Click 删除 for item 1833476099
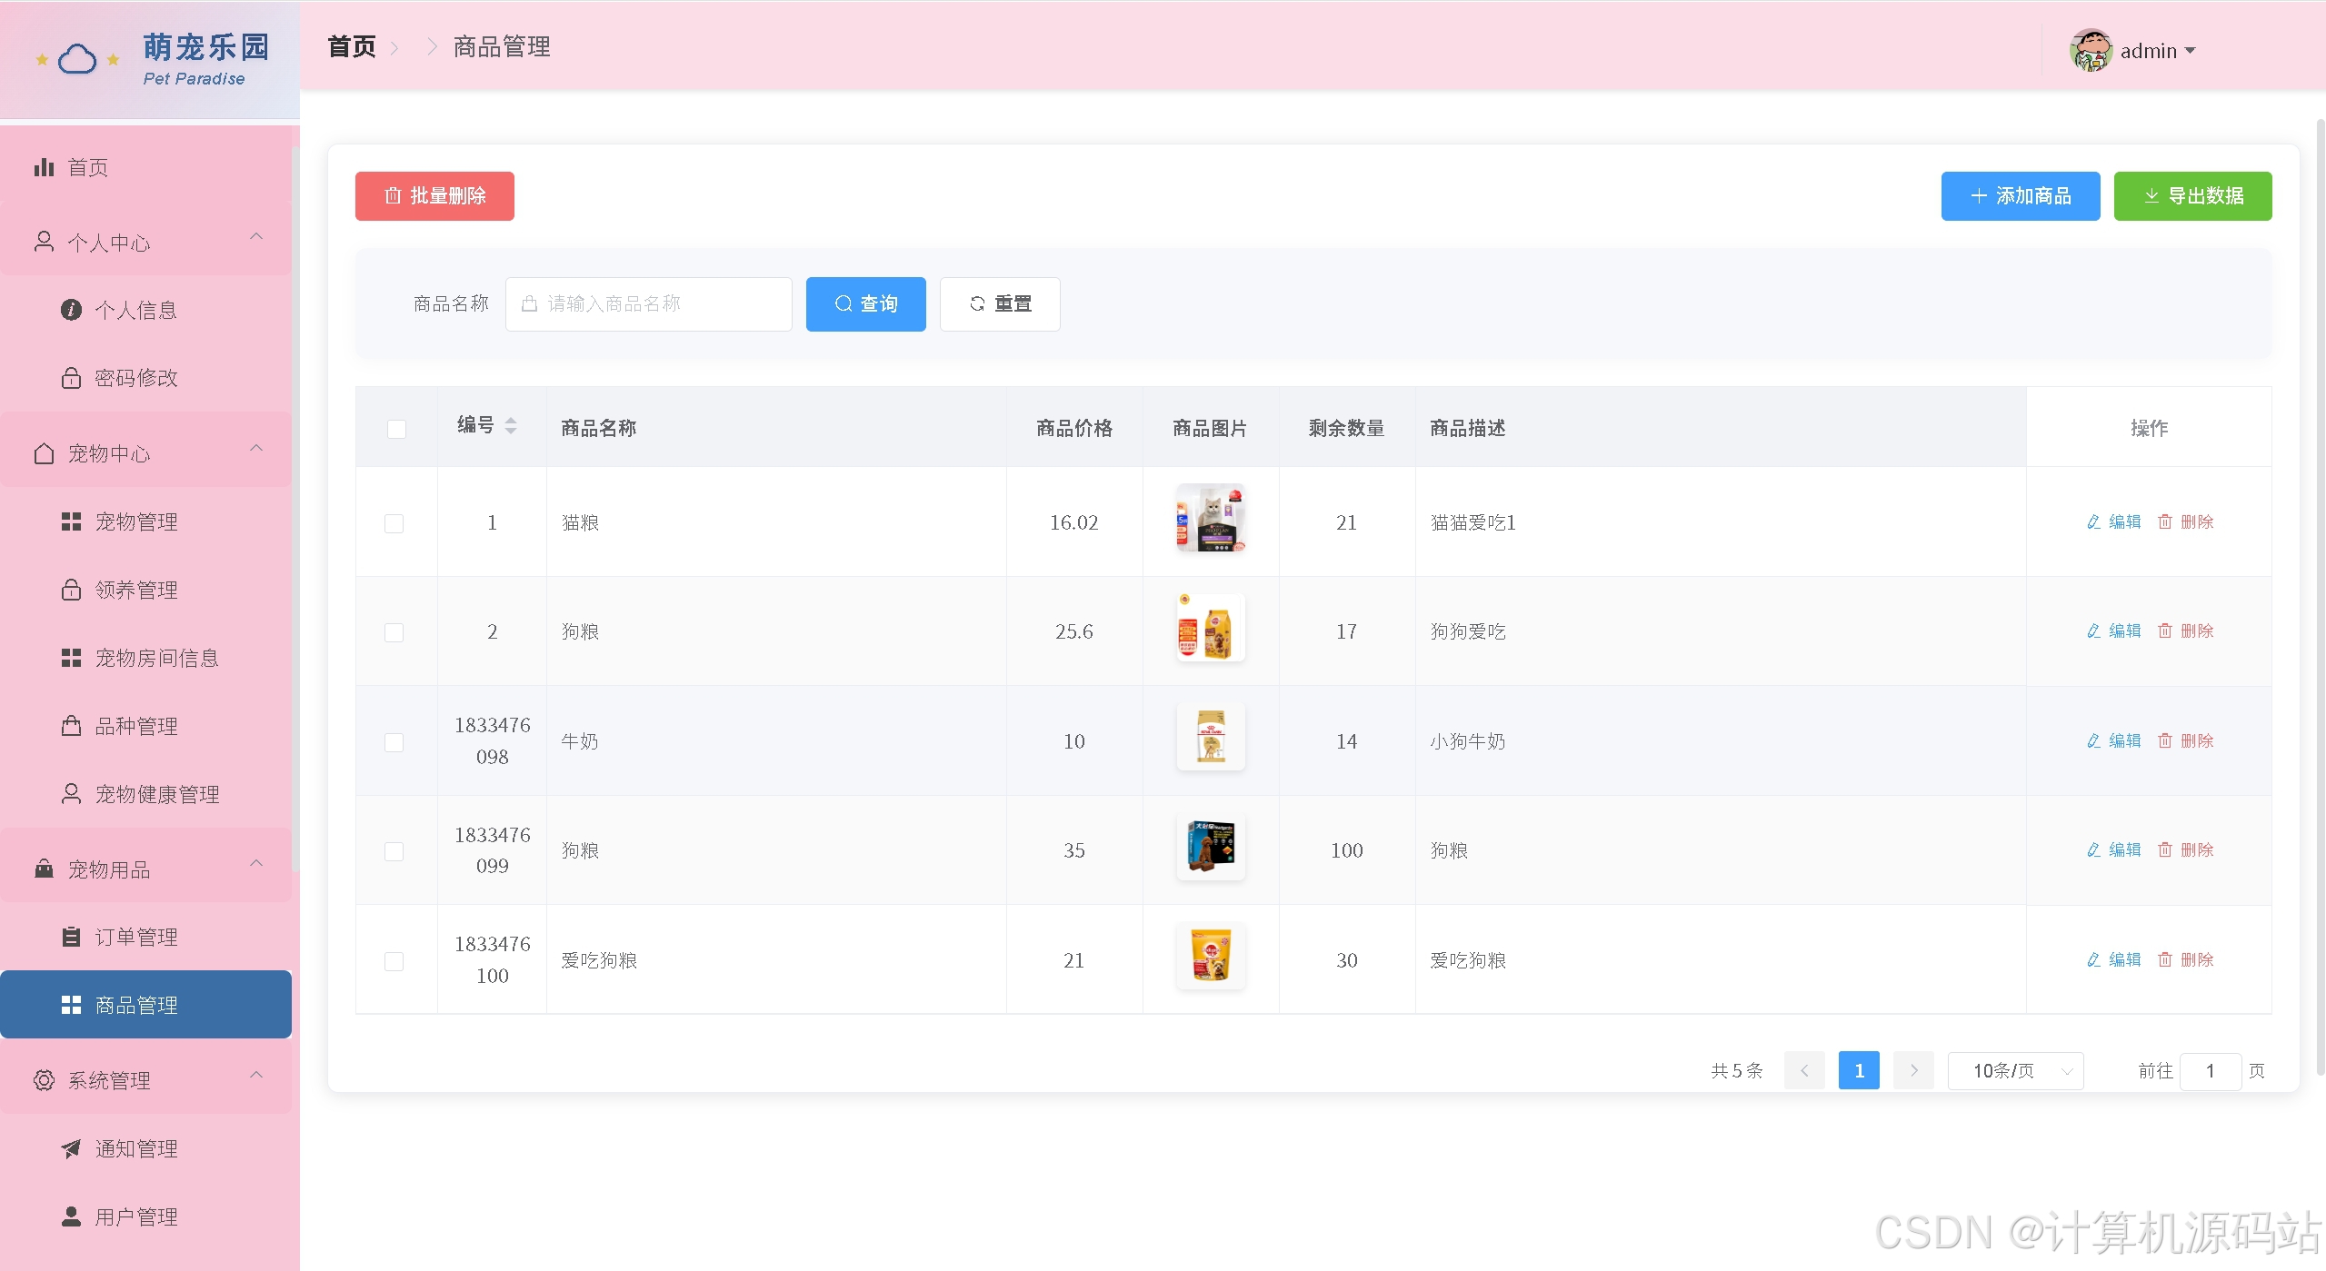The width and height of the screenshot is (2326, 1271). (x=2186, y=849)
